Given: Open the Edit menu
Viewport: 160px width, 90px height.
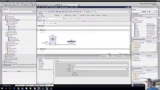Looking at the screenshot, I should pyautogui.click(x=6, y=3).
